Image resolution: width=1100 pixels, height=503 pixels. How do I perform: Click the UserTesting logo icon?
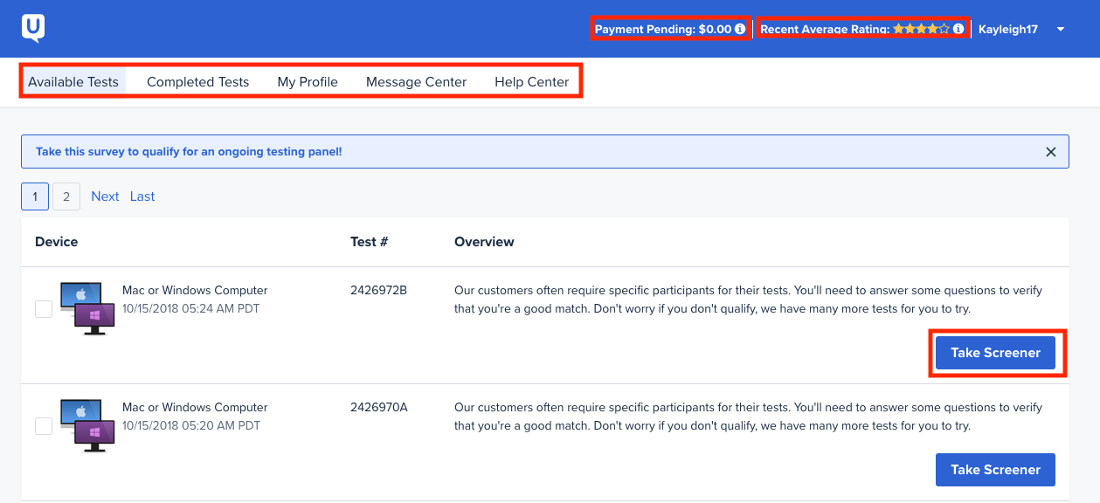pos(35,28)
